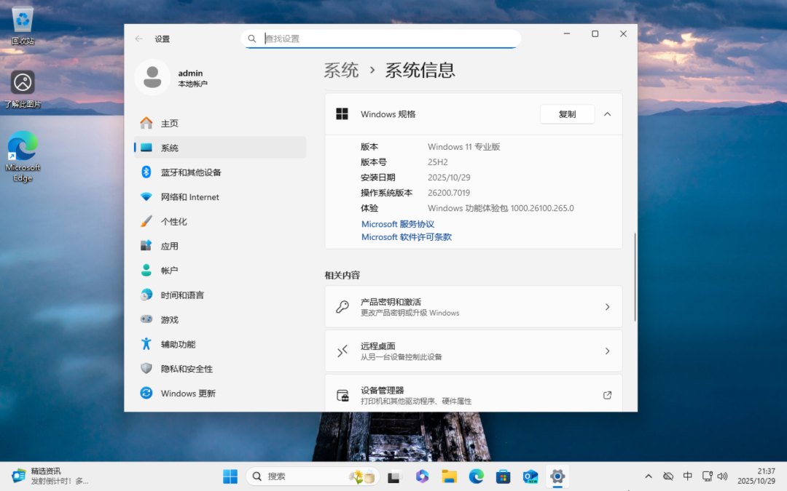Click the back arrow in Settings
This screenshot has width=787, height=491.
pos(139,39)
